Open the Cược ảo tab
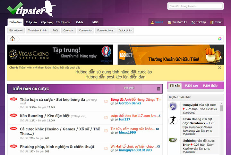This screenshot has width=231, height=155. pos(31,22)
